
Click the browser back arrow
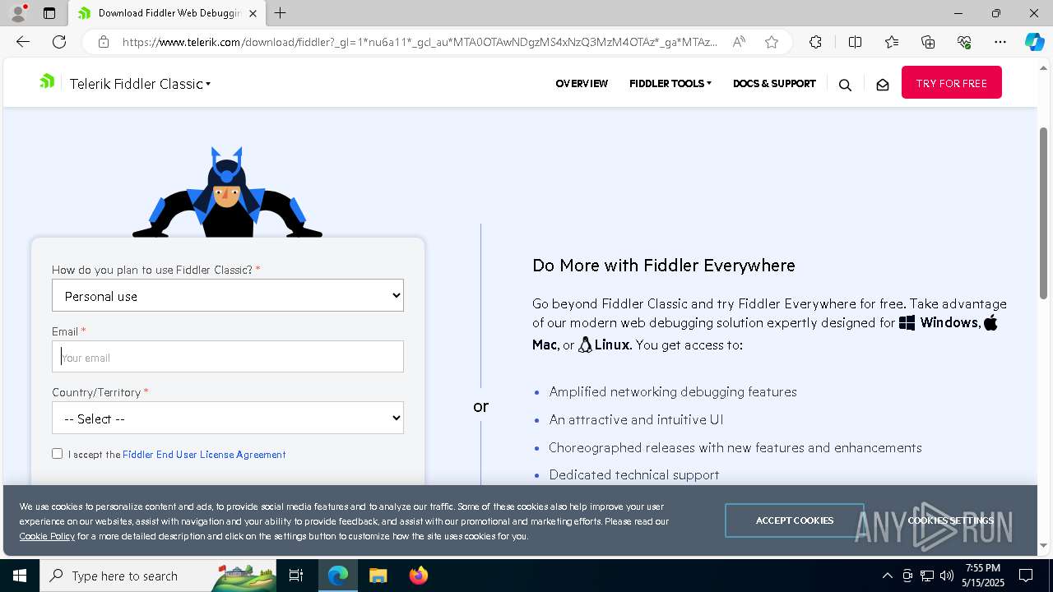(23, 42)
